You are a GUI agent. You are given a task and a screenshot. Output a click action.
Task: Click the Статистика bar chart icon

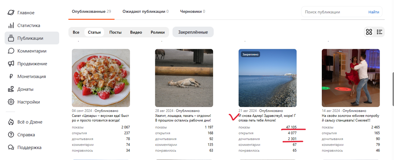[x=11, y=25]
